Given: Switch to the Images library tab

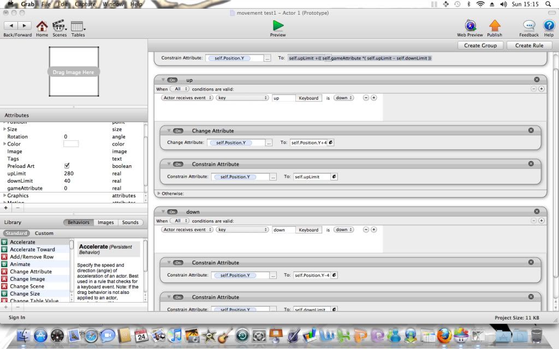Looking at the screenshot, I should click(105, 222).
